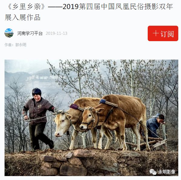Click the white-faced ox on the left

[74, 120]
